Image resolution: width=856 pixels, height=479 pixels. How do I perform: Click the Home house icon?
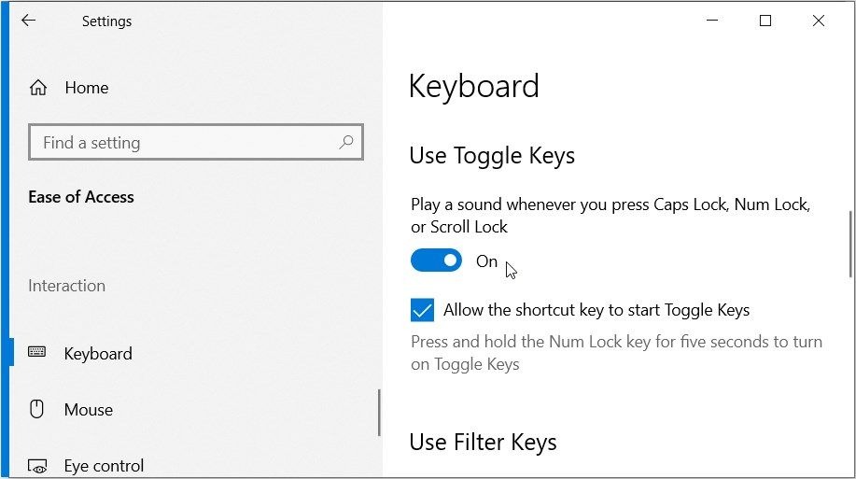point(38,88)
